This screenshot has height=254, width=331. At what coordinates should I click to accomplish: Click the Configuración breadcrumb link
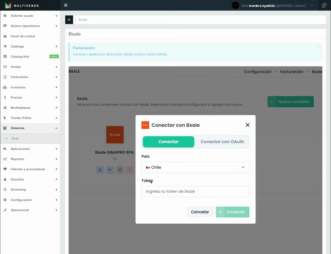258,72
